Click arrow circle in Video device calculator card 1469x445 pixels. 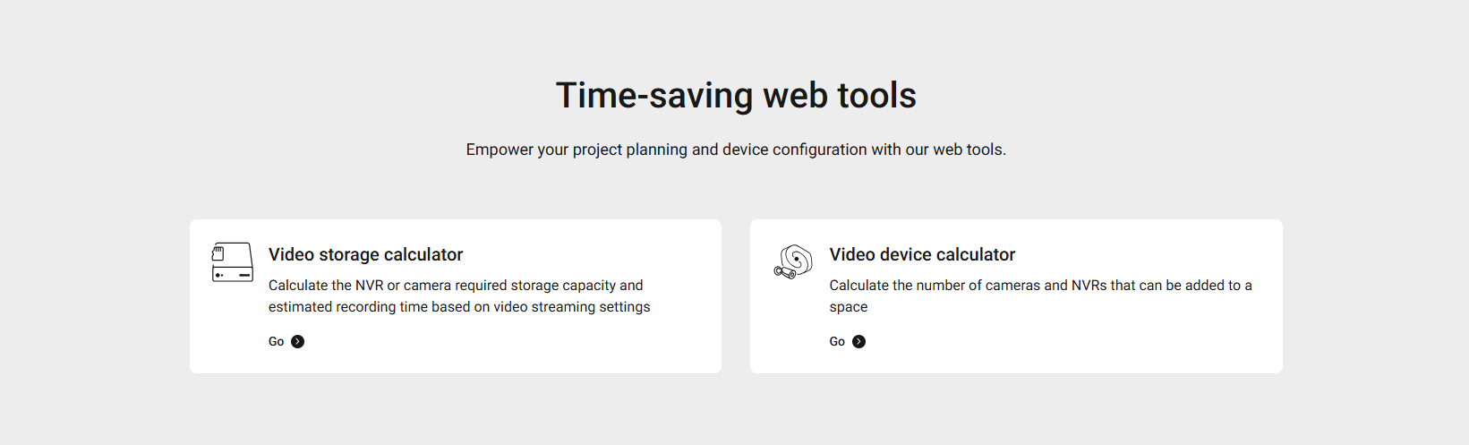click(858, 341)
